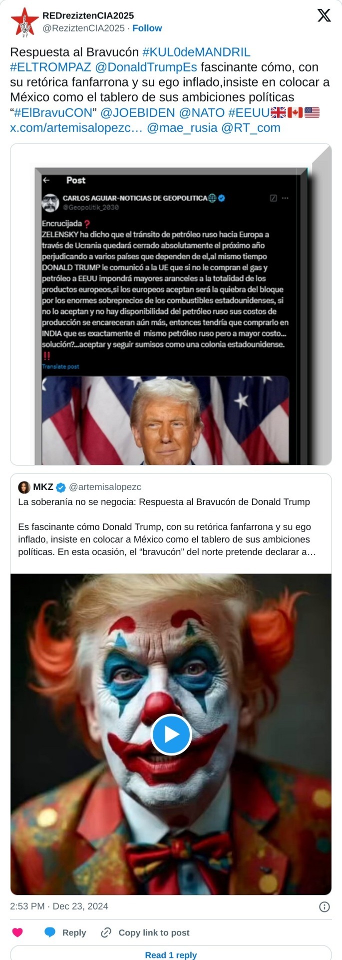
Task: Follow @ReziztenCIA2025 account
Action: click(x=147, y=28)
